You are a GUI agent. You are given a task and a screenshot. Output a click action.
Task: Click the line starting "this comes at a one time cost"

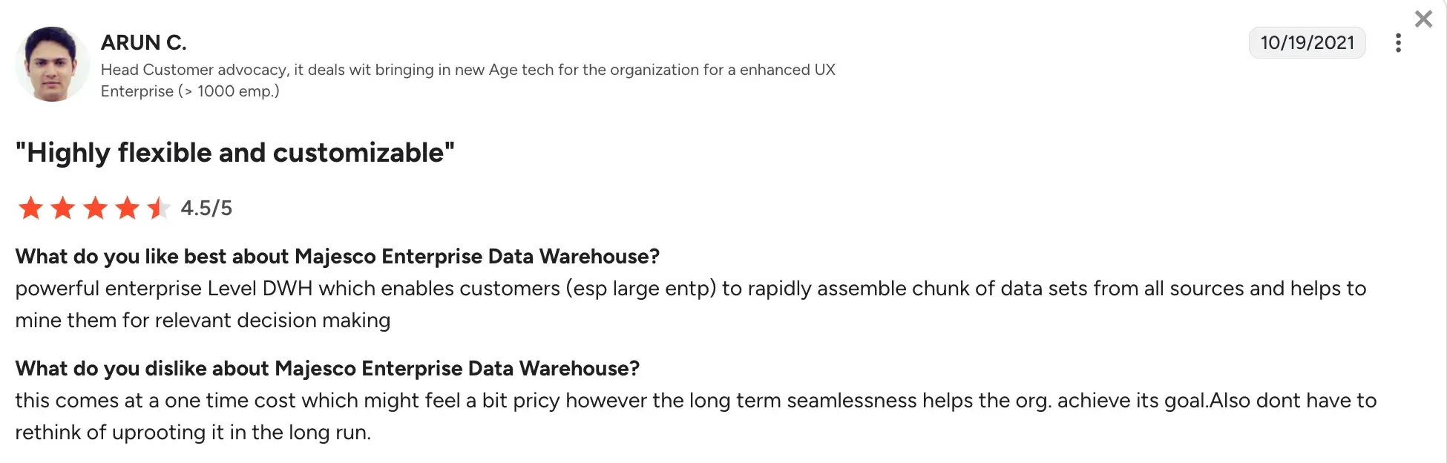695,401
